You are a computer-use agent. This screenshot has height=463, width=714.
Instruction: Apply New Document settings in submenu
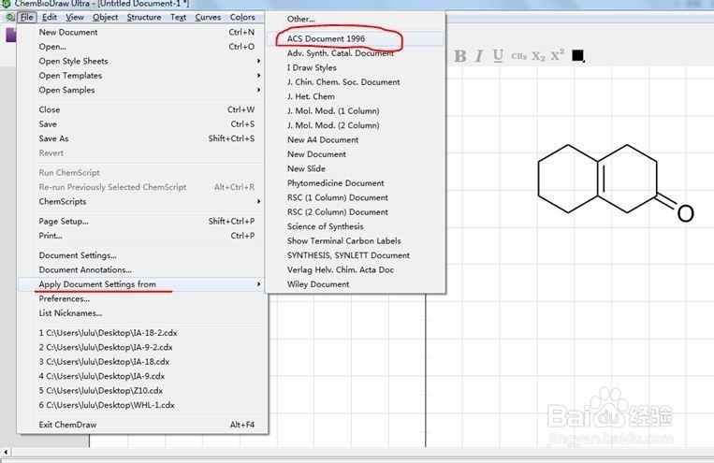coord(356,154)
